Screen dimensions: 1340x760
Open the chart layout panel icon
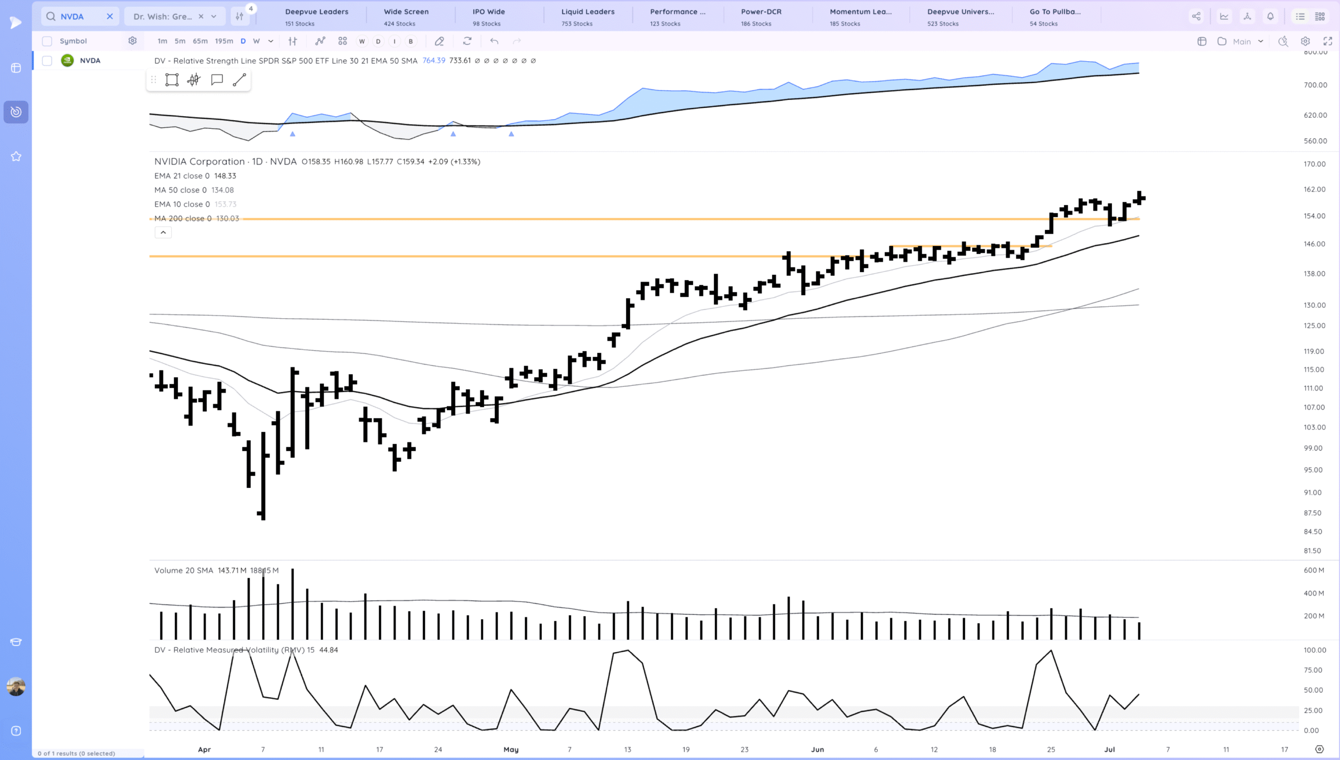(x=1202, y=41)
